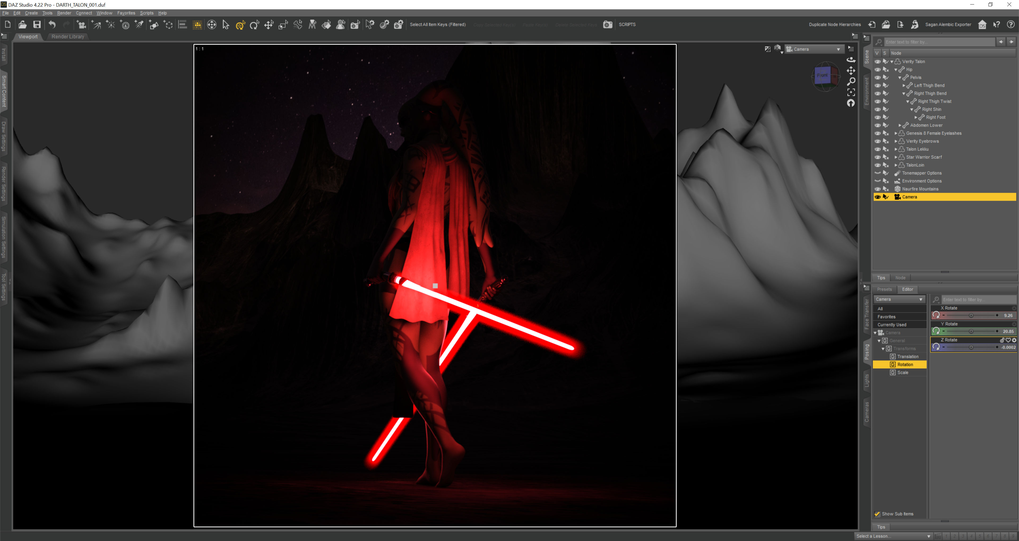Open the viewport Camera dropdown
Image resolution: width=1019 pixels, height=541 pixels.
(814, 49)
